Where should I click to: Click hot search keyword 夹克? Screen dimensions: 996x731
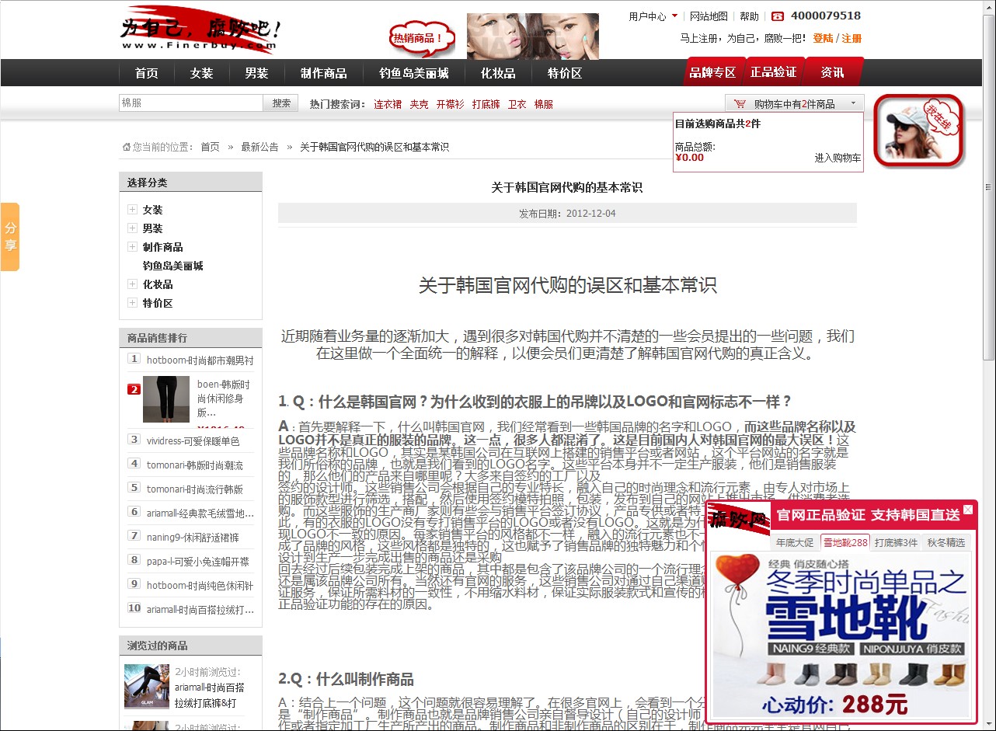point(420,104)
